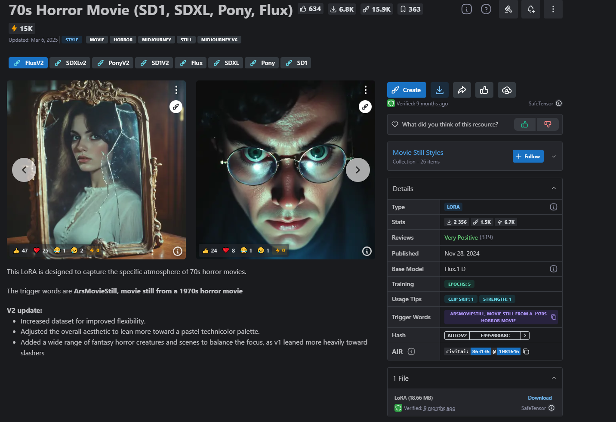This screenshot has height=422, width=616.
Task: Go to next gallery image
Action: [x=358, y=170]
